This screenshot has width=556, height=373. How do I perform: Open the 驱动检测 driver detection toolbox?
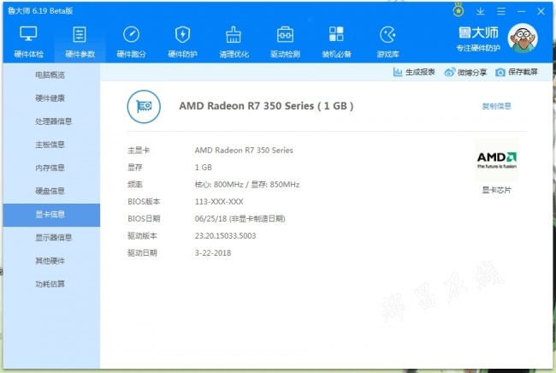tap(285, 42)
